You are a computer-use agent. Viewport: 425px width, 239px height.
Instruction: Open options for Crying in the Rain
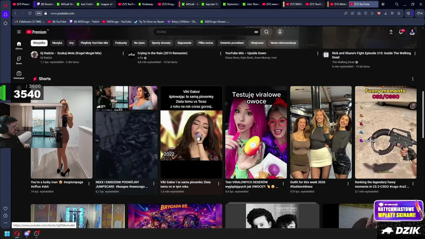point(220,53)
